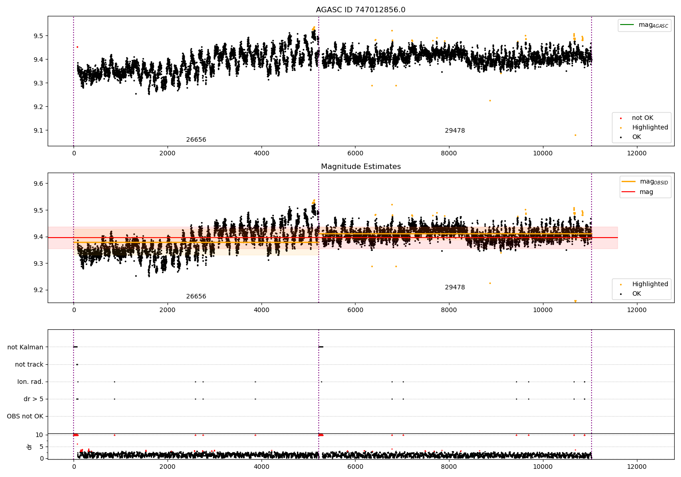
Task: Click the "26656" obsid label in middle plot
Action: pyautogui.click(x=196, y=297)
